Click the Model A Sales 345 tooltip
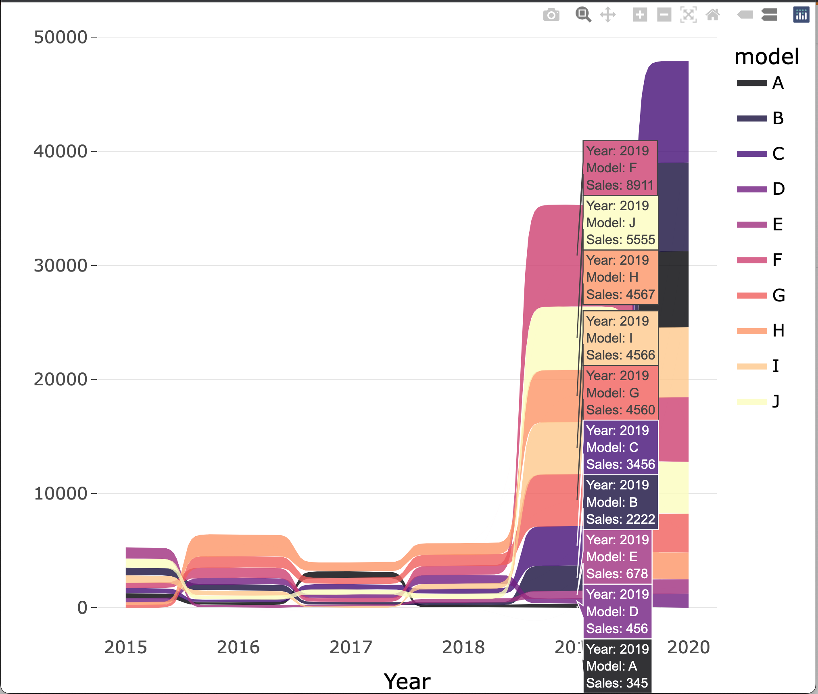 click(x=617, y=666)
